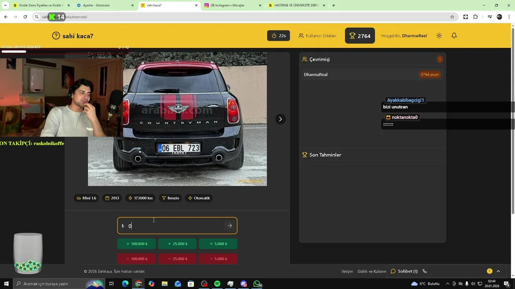The image size is (515, 289).
Task: Open Spotify from the taskbar
Action: click(217, 284)
